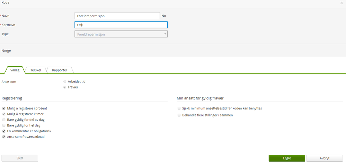Select the Arbeidet tid radio button
The height and width of the screenshot is (163, 346).
tap(65, 81)
